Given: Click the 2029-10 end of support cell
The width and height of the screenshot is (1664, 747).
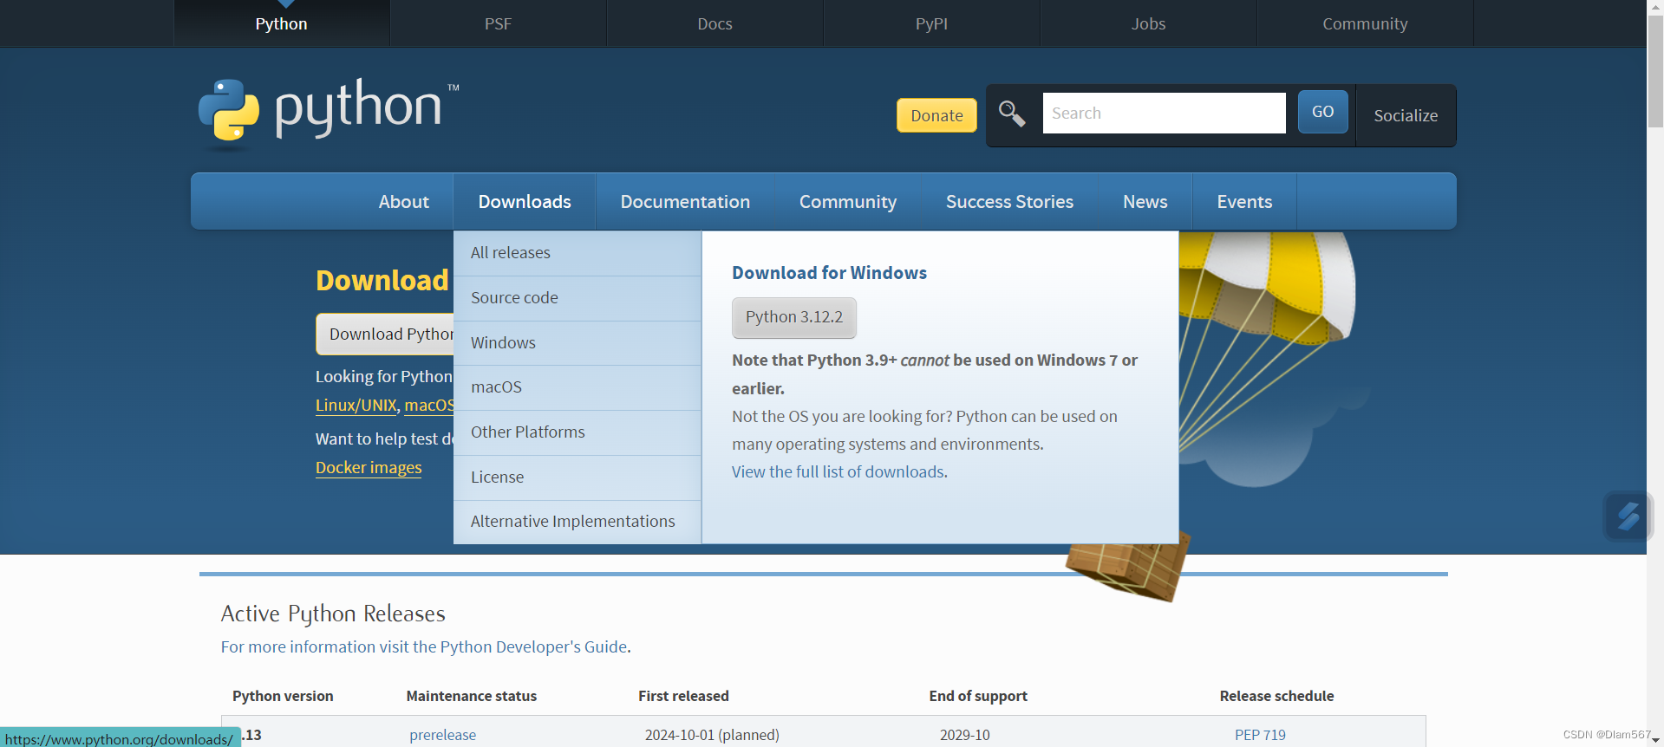Looking at the screenshot, I should [x=964, y=735].
